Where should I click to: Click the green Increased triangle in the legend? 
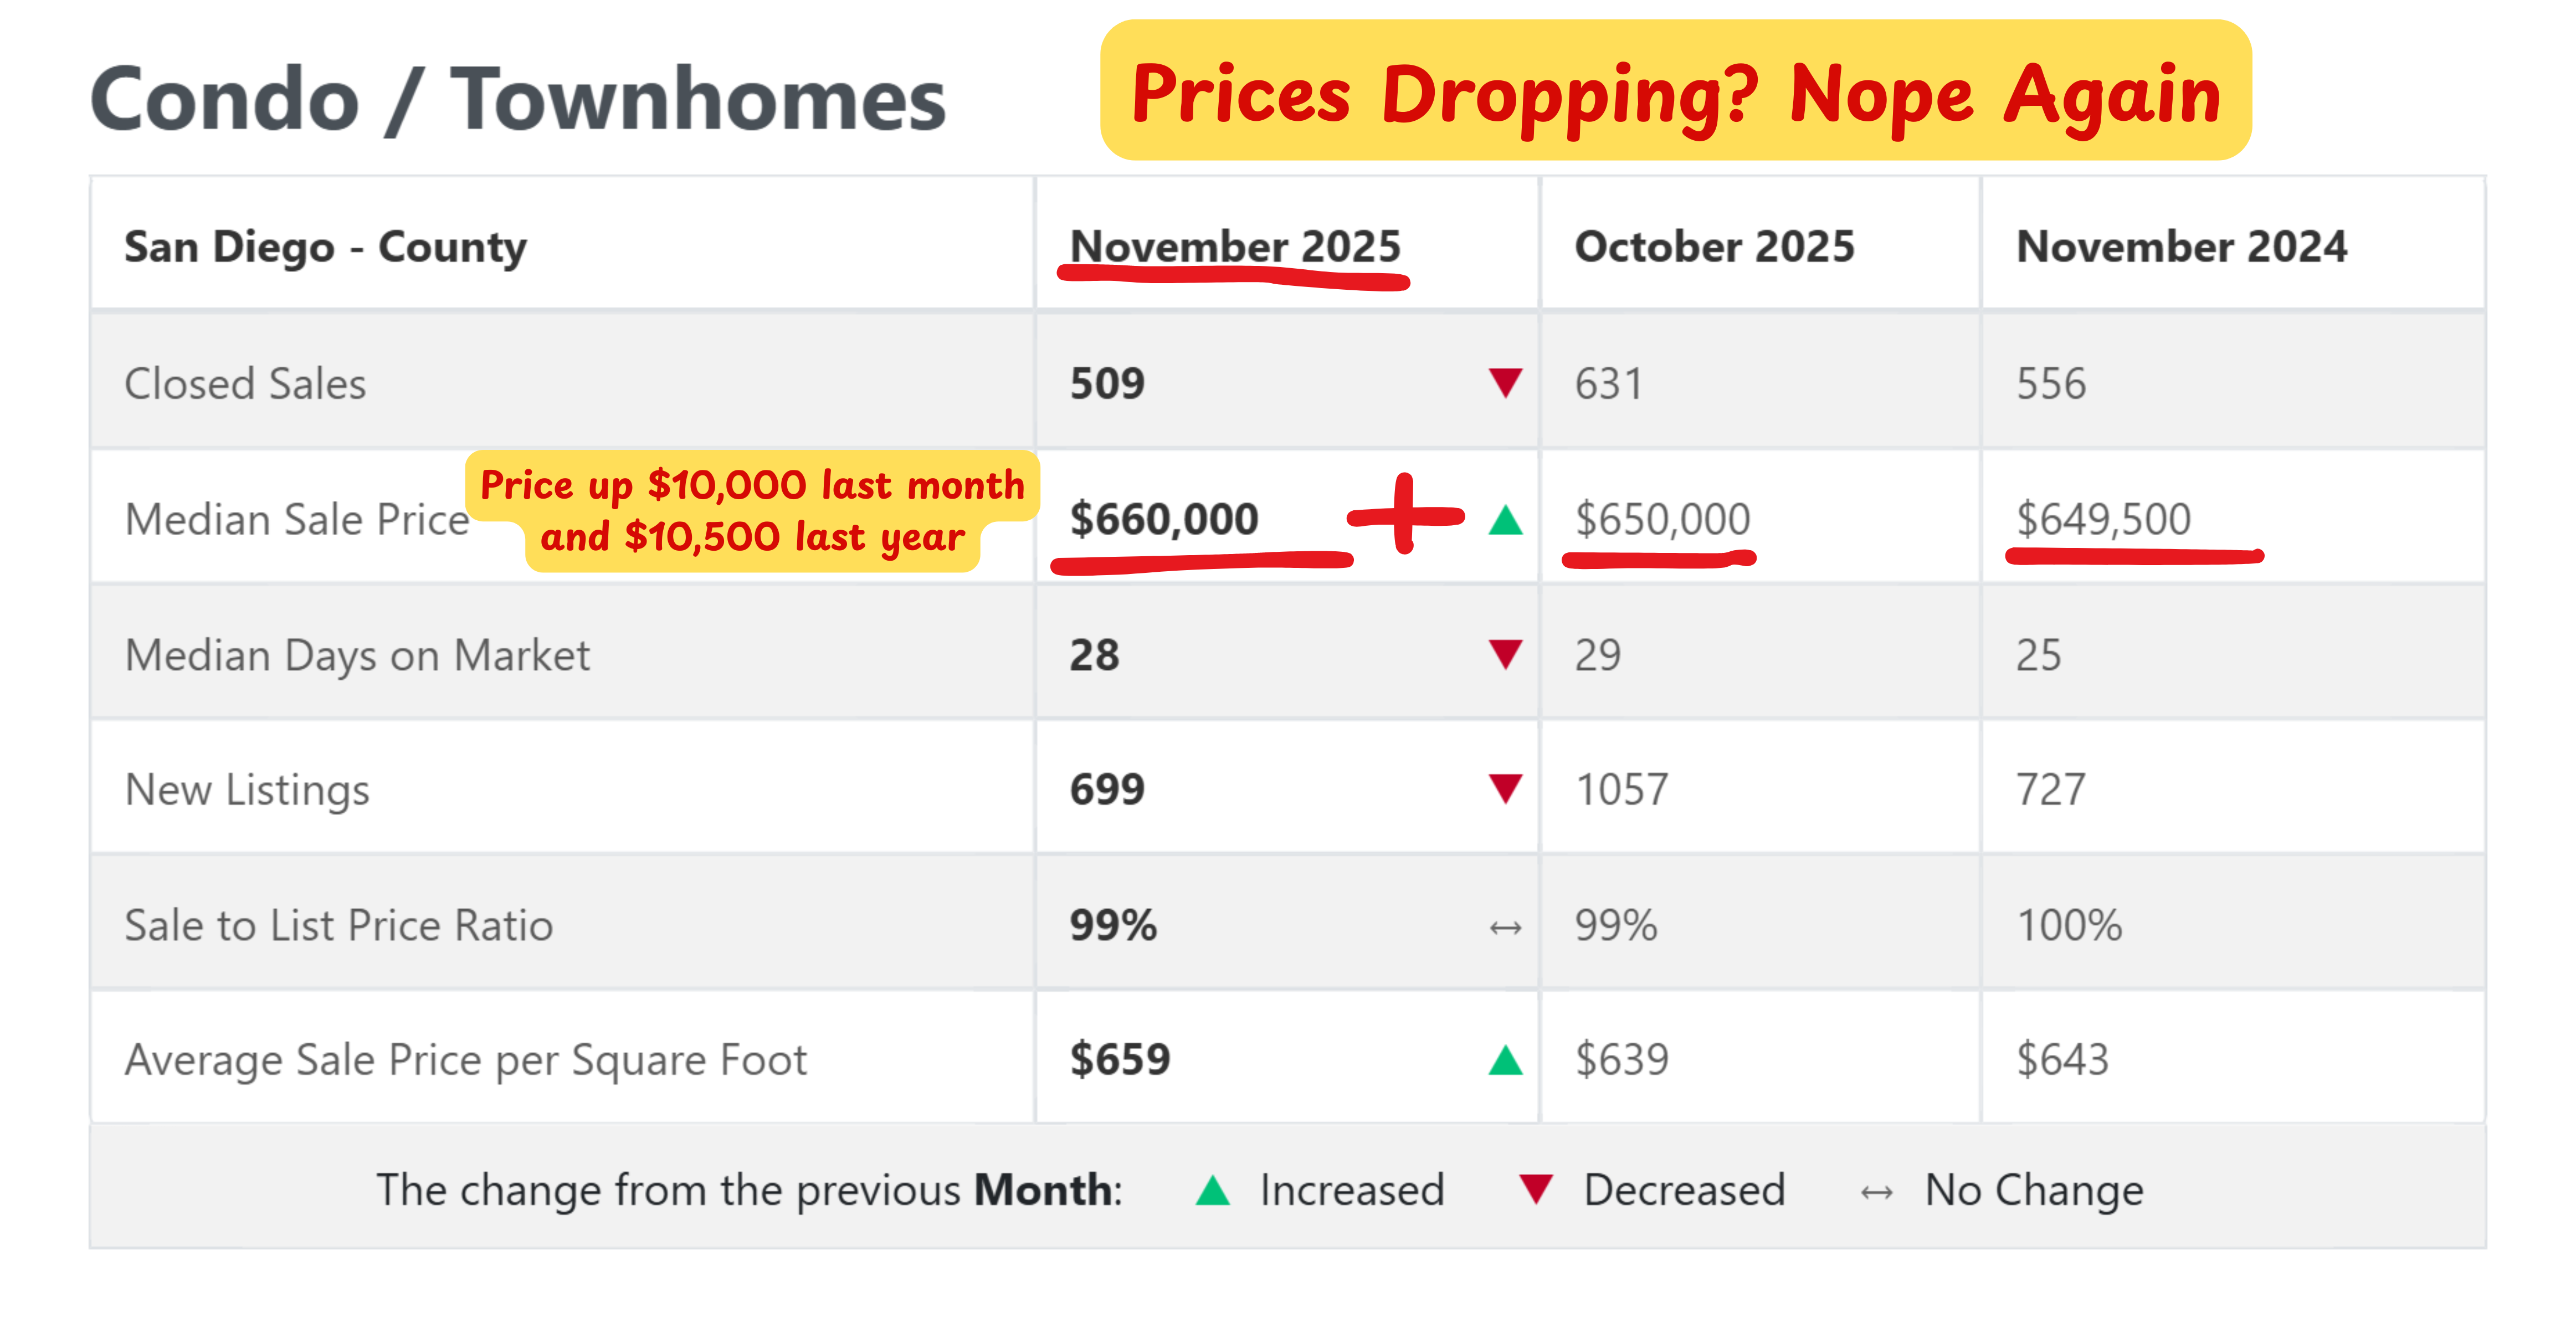[1213, 1190]
